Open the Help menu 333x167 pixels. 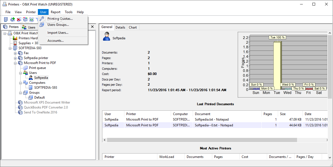(80, 12)
